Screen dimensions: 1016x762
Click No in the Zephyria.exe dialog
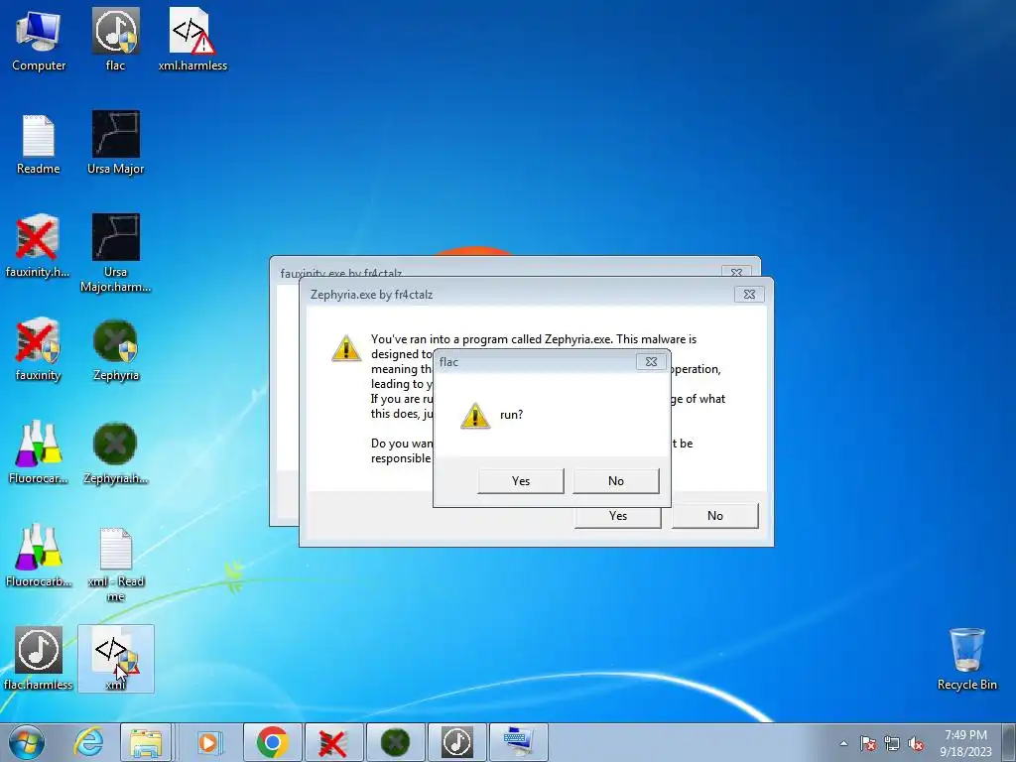pyautogui.click(x=714, y=516)
